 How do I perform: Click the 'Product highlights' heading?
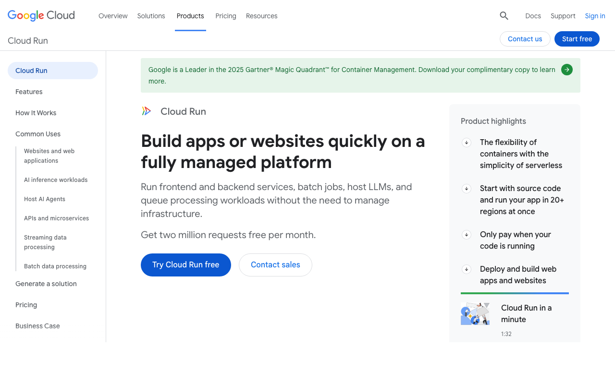493,121
